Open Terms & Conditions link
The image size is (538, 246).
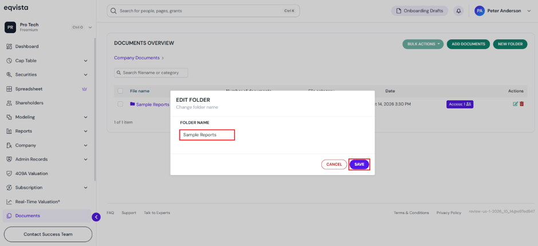411,213
